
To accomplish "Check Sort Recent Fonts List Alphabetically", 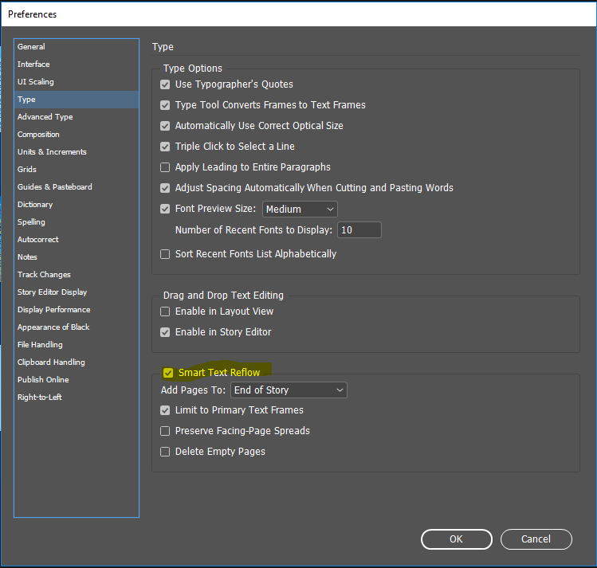I will tap(166, 254).
